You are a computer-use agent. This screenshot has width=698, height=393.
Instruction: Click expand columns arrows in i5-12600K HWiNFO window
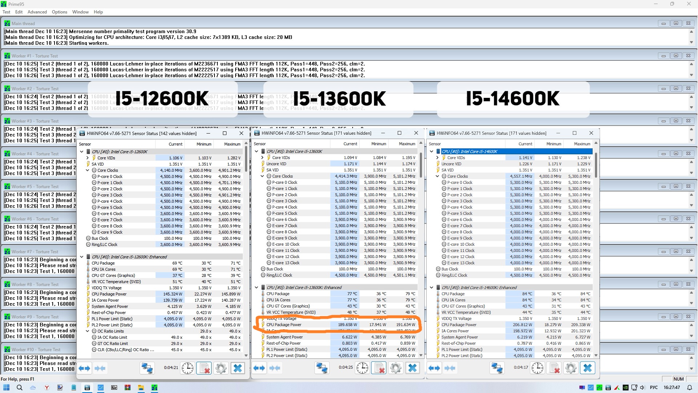point(84,368)
